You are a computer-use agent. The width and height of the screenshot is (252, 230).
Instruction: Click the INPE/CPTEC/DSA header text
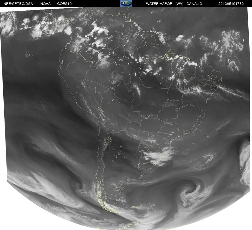[x=18, y=4]
